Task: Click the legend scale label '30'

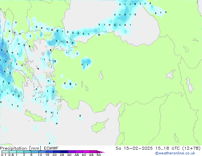Action: click(69, 155)
